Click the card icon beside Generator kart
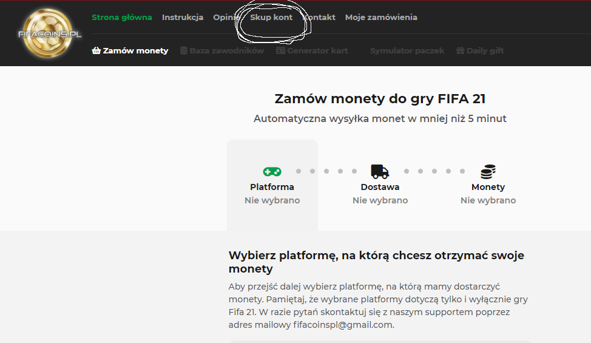591x343 pixels. click(x=280, y=50)
